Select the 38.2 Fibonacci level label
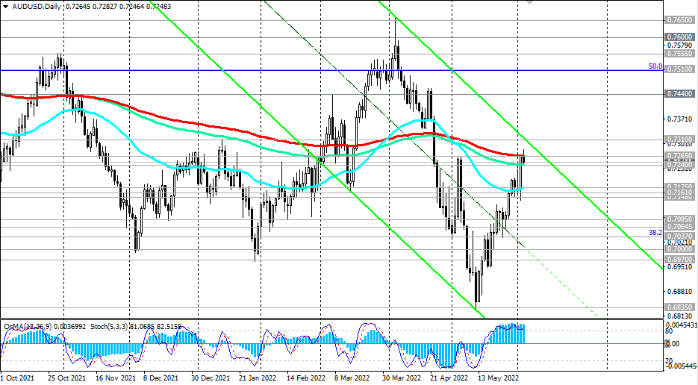This screenshot has height=385, width=698. click(x=655, y=233)
